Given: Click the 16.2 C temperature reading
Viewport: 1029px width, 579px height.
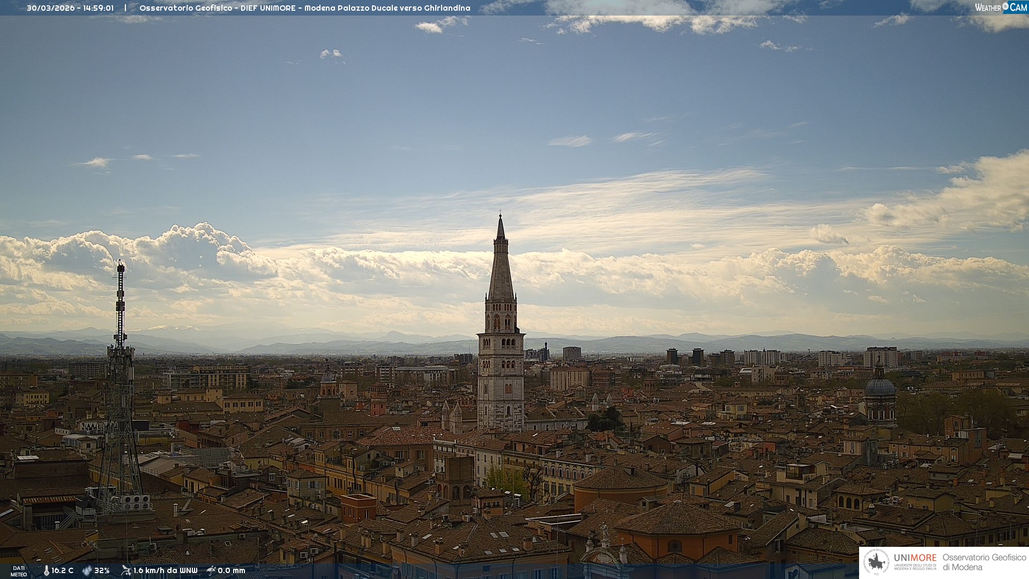Looking at the screenshot, I should [63, 570].
